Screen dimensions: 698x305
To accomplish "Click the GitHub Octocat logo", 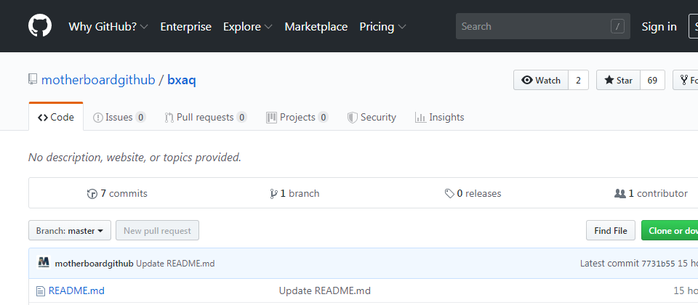I will point(40,26).
